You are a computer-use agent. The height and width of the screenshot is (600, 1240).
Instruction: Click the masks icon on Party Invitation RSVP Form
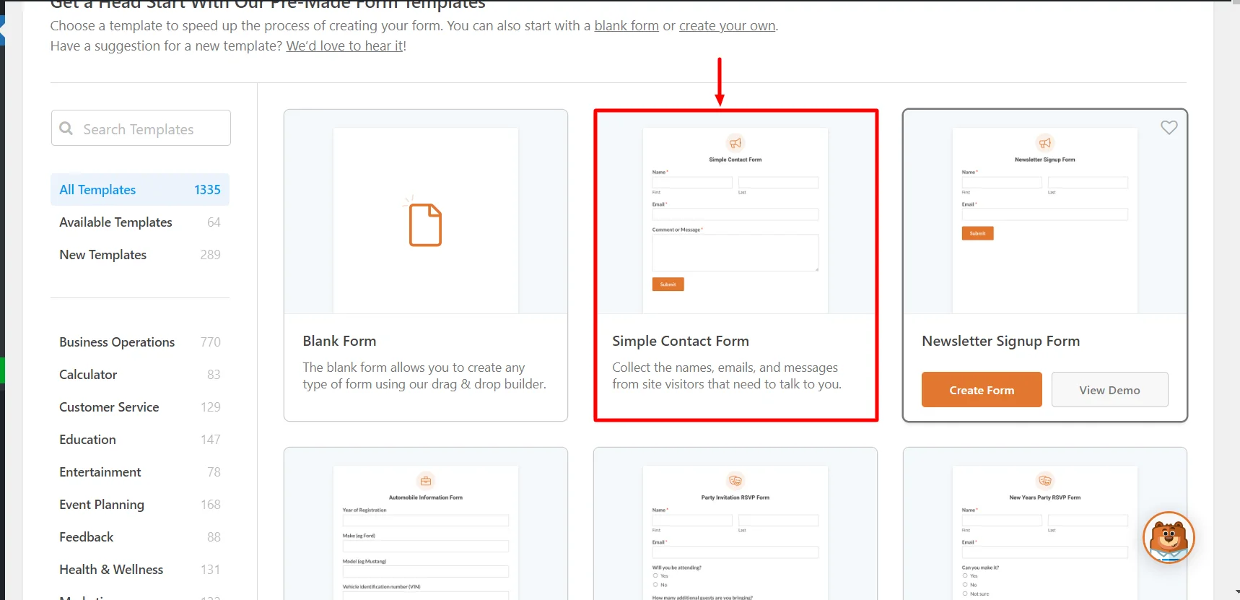[735, 481]
